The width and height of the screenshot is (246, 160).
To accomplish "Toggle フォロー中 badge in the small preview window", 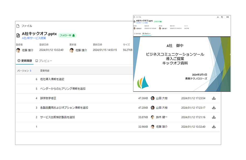I will (x=158, y=21).
